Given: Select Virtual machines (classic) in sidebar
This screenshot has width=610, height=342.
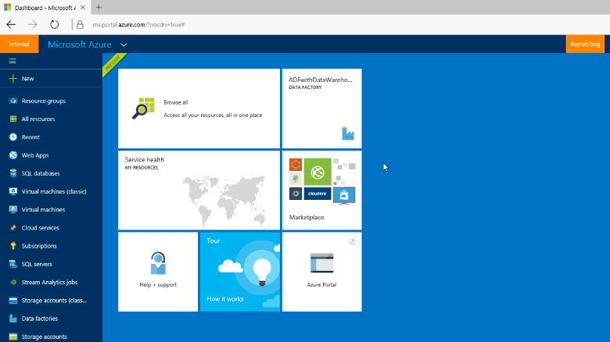Looking at the screenshot, I should pyautogui.click(x=53, y=191).
